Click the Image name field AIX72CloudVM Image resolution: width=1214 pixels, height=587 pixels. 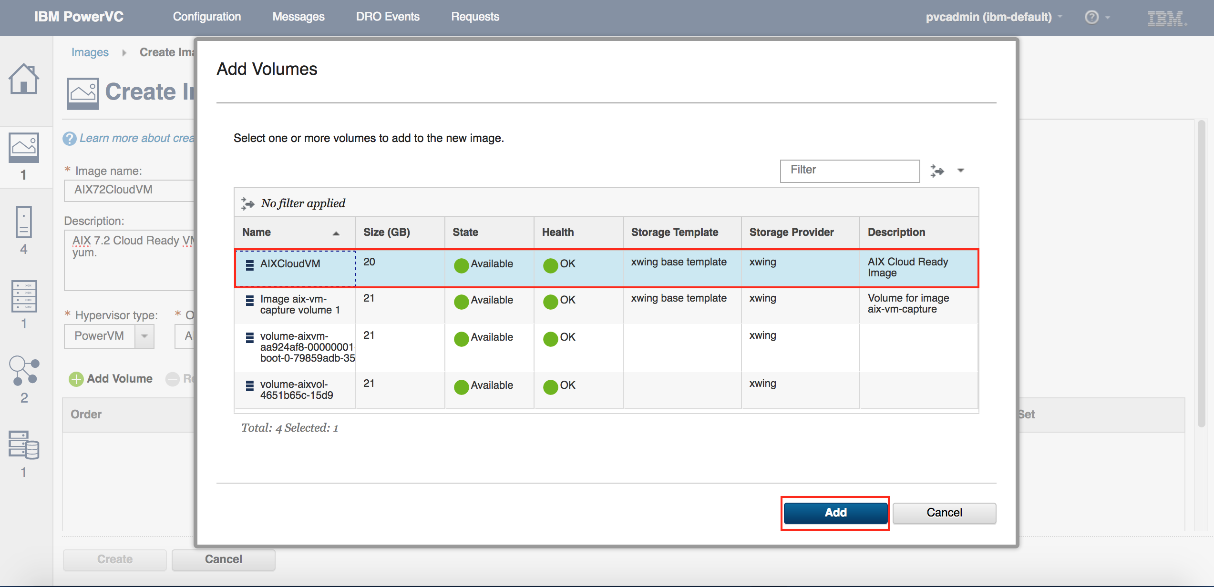click(x=130, y=190)
